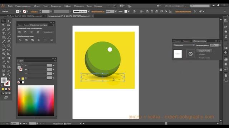Select the Magic Wand tool
Screen dimensions: 229x128
(x=4, y=25)
